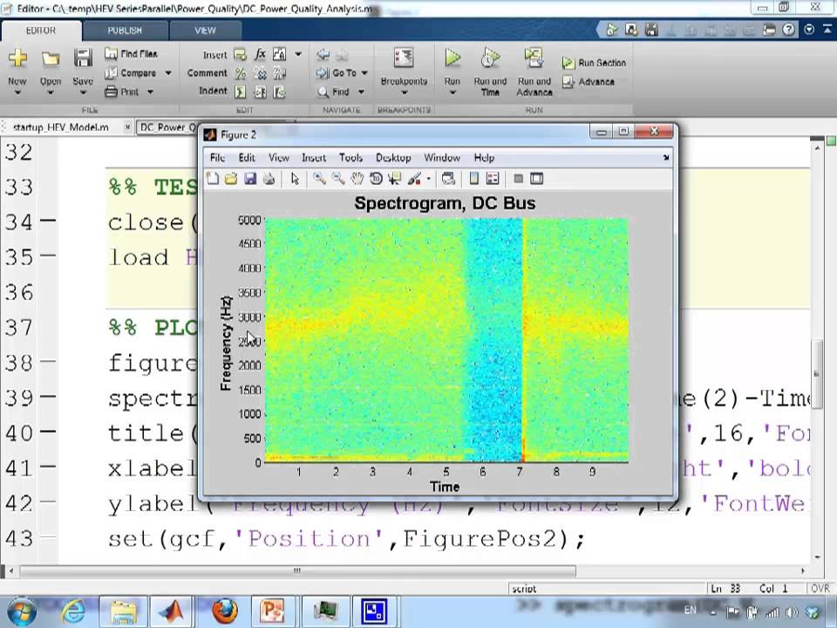The width and height of the screenshot is (837, 628).
Task: Click the Uncomment icon beside Comment percent
Action: (x=260, y=73)
